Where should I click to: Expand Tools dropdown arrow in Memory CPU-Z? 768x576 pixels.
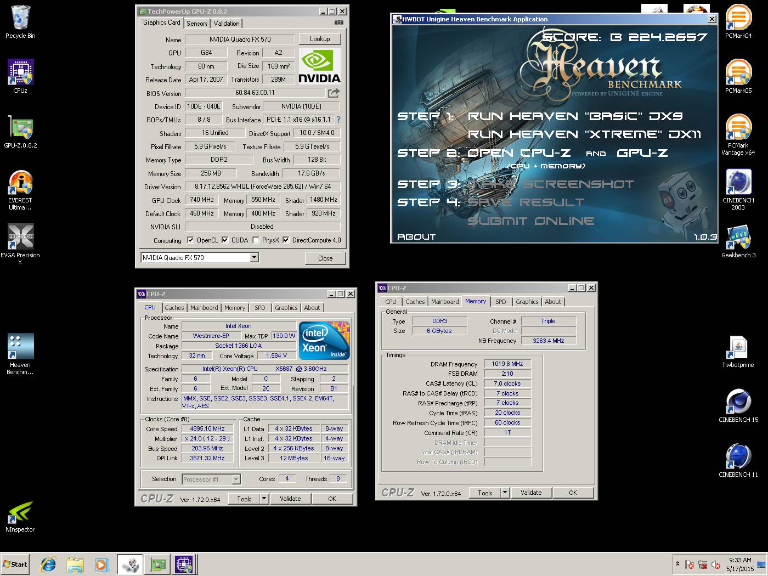click(505, 492)
